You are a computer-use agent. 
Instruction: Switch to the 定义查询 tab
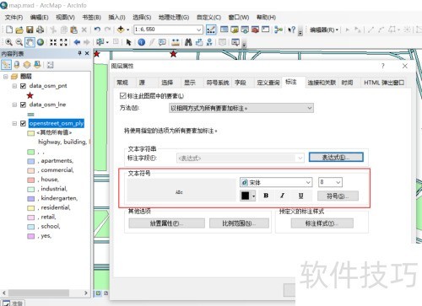pos(268,83)
